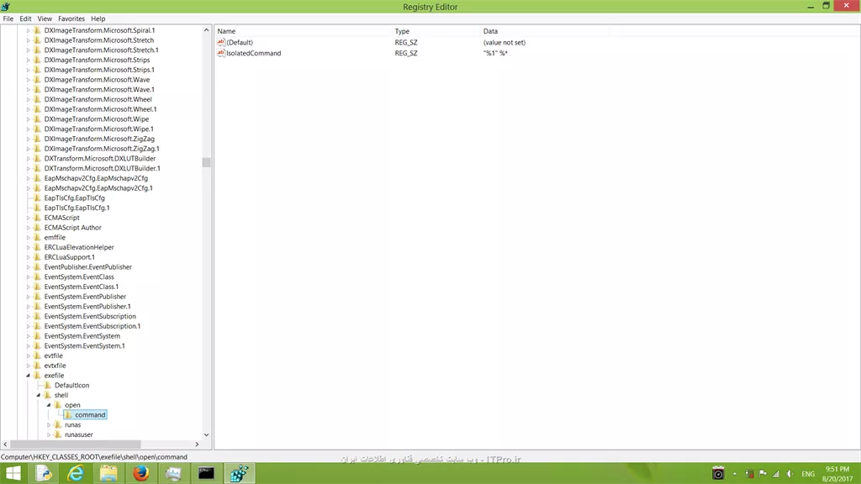Viewport: 861px width, 484px height.
Task: Expand DXImageTransform.Microsoft.Spiral.1 key
Action: pos(28,30)
